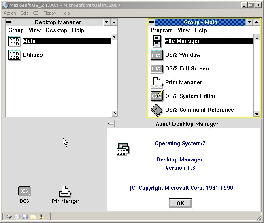The height and width of the screenshot is (223, 264).
Task: Click the shared folder status icon
Action: pos(33,217)
